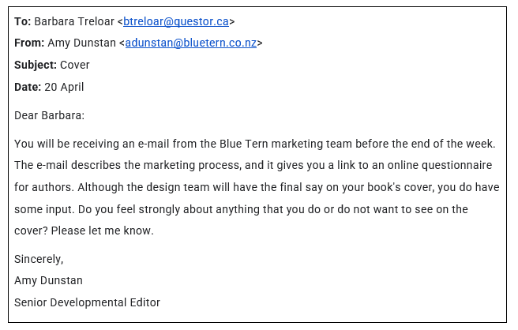
Task: Click the "Dear Barbara:" greeting
Action: [x=49, y=115]
